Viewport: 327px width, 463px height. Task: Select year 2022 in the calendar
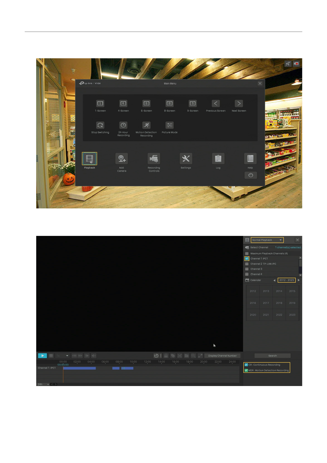coord(279,315)
